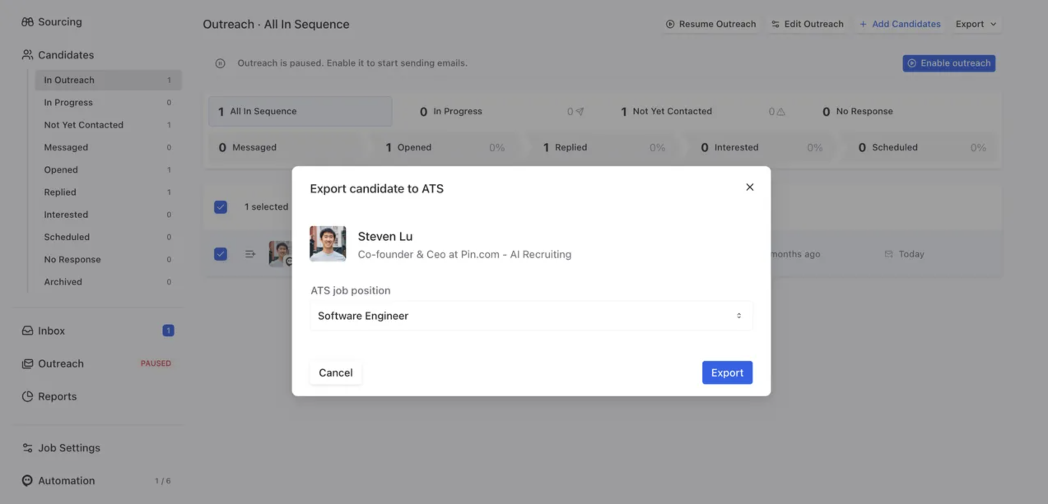Expand the Export dropdown in header

click(976, 24)
